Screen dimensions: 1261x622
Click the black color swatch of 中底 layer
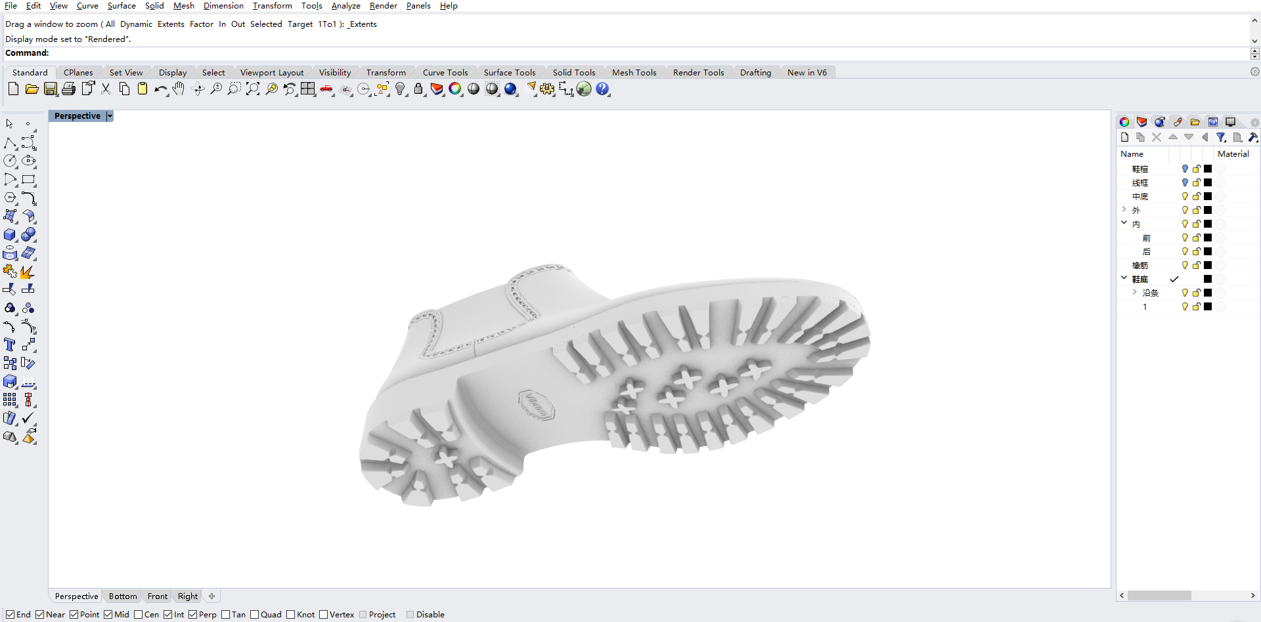[x=1208, y=197]
